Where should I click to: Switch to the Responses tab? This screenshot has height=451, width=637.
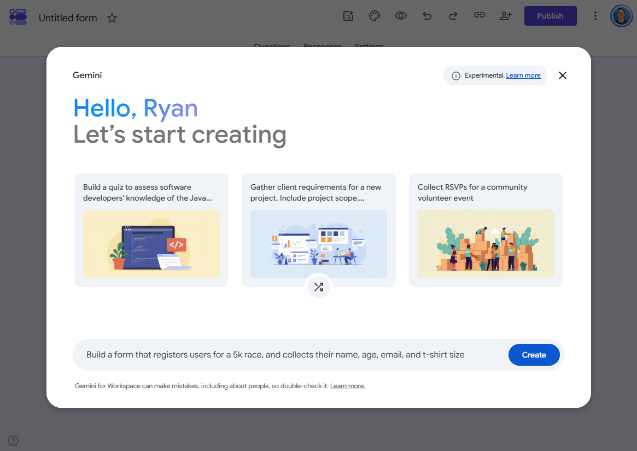click(323, 46)
